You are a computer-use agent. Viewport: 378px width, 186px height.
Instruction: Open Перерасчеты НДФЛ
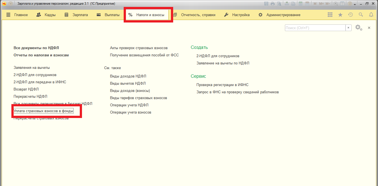pyautogui.click(x=30, y=96)
